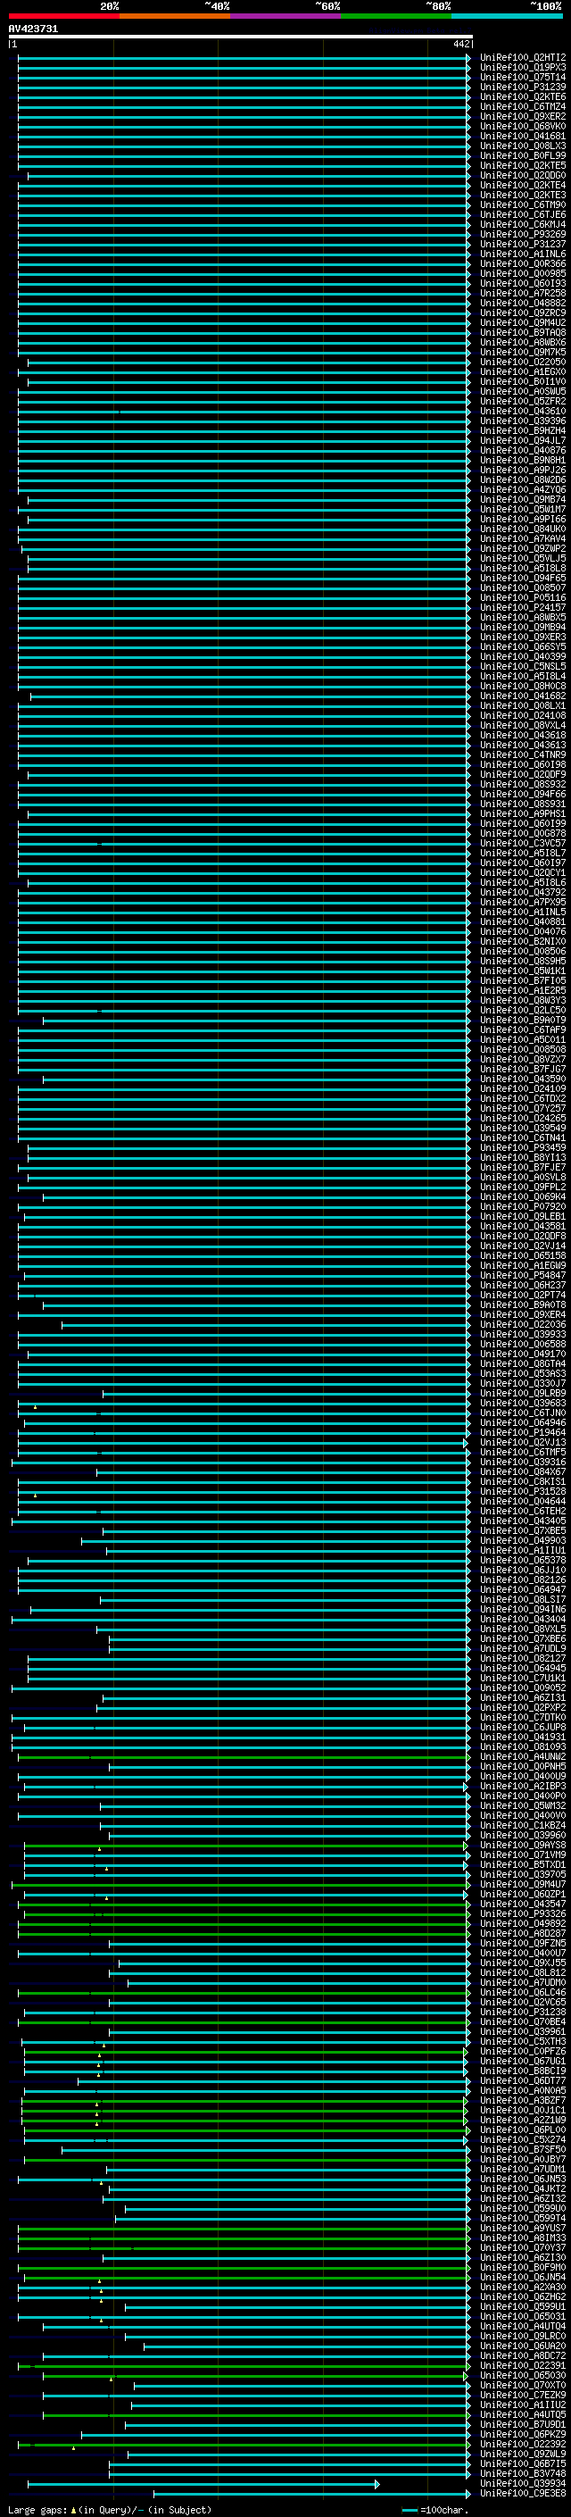
Task: Select the white query sequence bar
Action: tap(240, 38)
